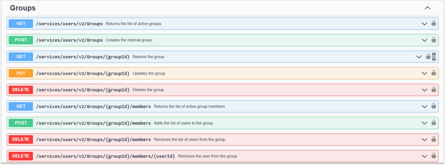Click lock icon on GET active group members
Image resolution: width=445 pixels, height=165 pixels.
tap(433, 106)
